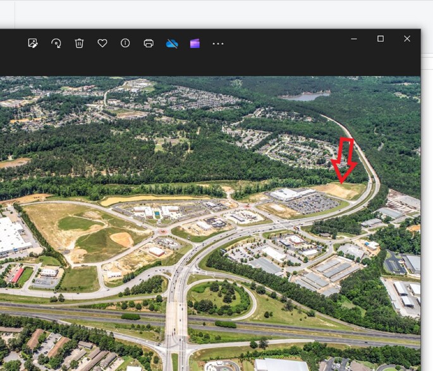Show file info with the info icon
The image size is (433, 371).
(125, 43)
